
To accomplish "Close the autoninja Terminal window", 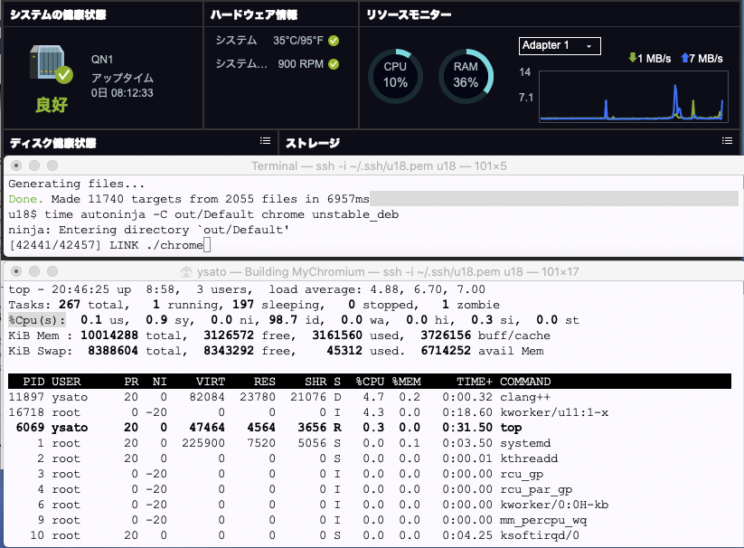I will pyautogui.click(x=16, y=165).
